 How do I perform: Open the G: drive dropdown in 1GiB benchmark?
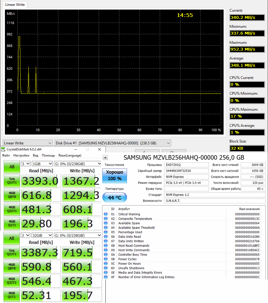pyautogui.click(x=78, y=164)
